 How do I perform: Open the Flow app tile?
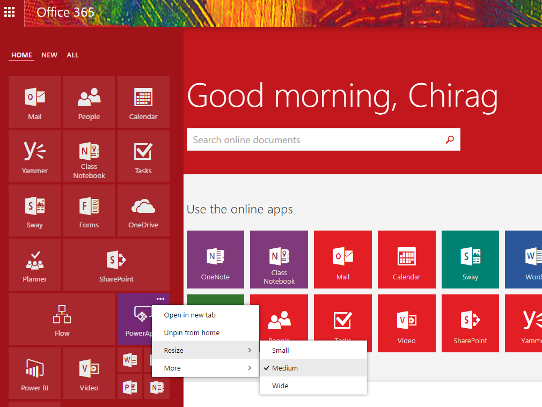[x=62, y=319]
